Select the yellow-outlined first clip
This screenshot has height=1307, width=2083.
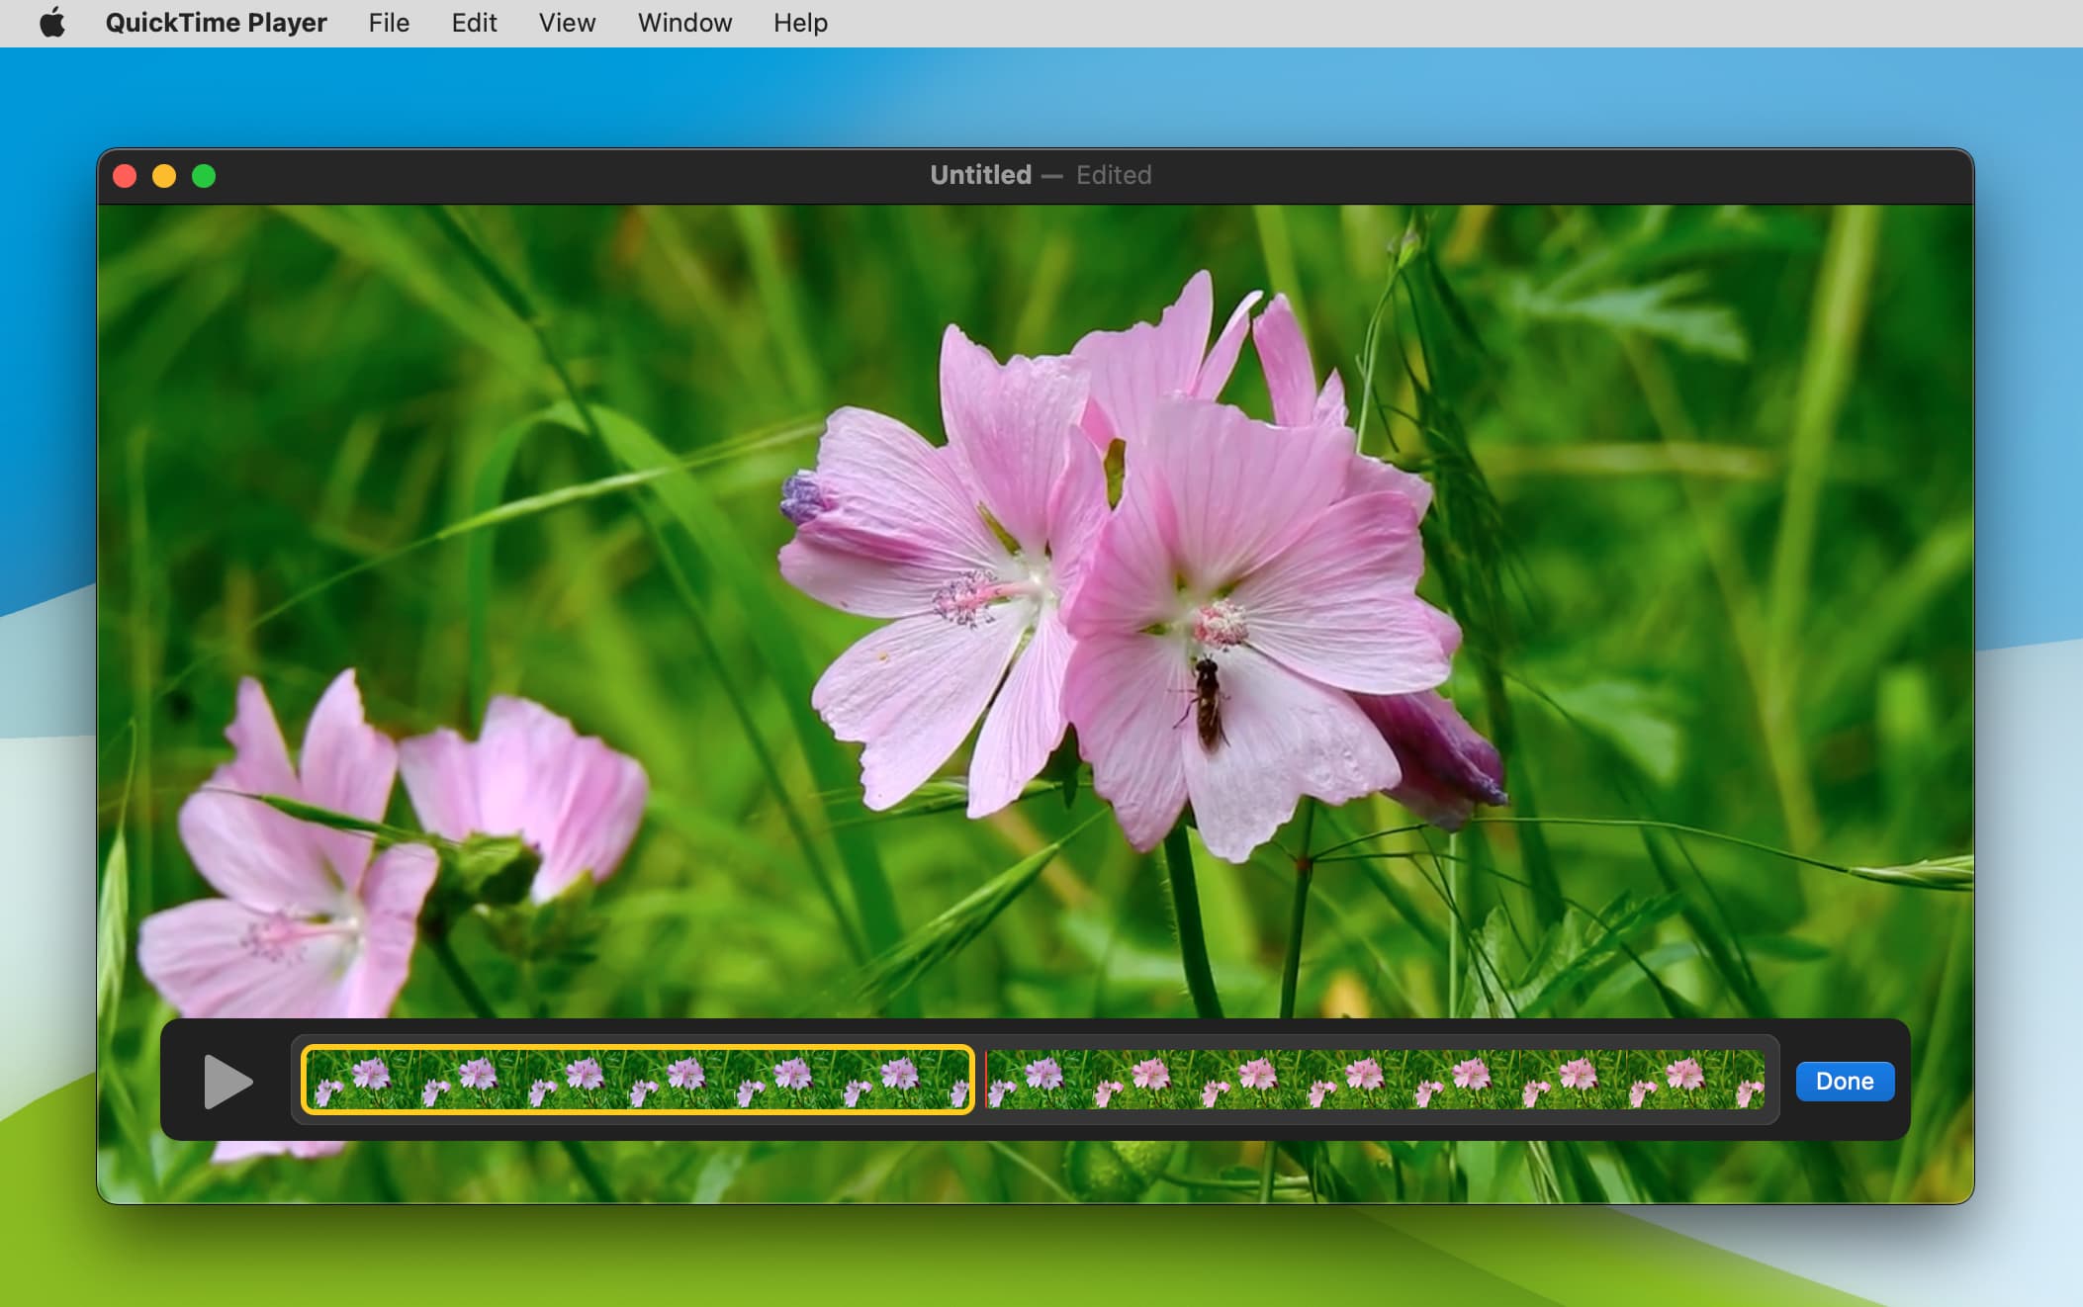coord(637,1080)
